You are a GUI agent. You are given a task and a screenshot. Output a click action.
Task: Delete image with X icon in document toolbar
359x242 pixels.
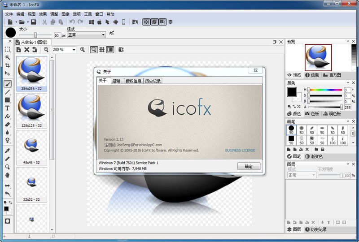coord(26,50)
